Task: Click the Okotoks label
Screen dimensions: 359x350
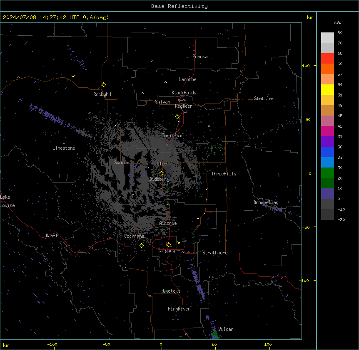Action: [172, 291]
